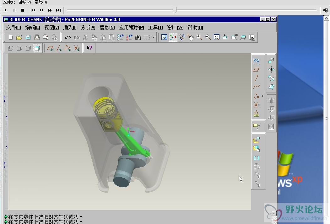Open the 应用程序(P) menu
The width and height of the screenshot is (330, 224).
point(131,28)
